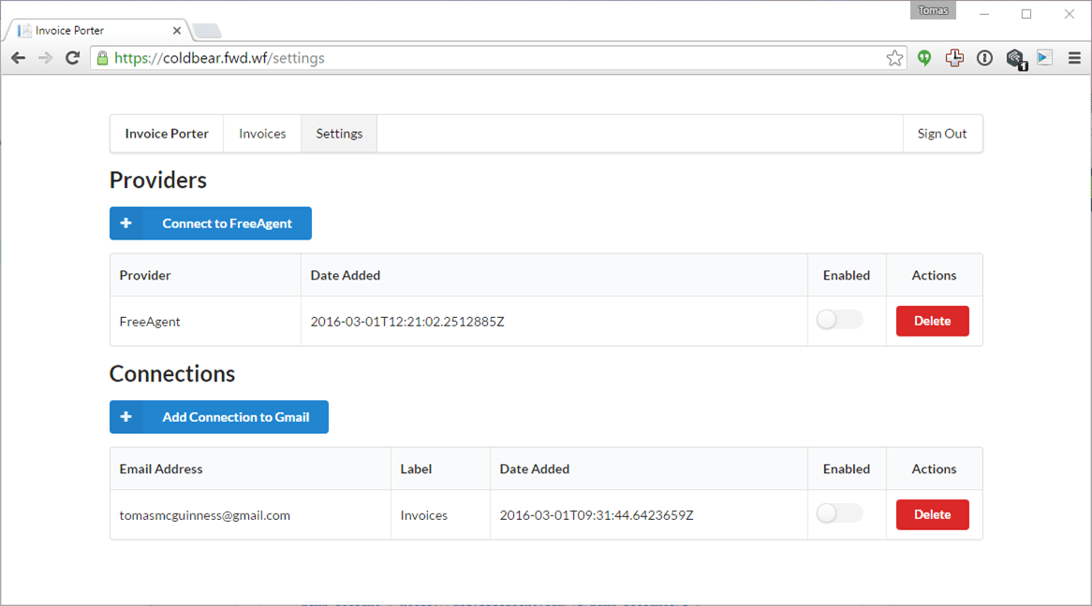Screen dimensions: 1092x606
Task: Delete the FreeAgent provider
Action: click(933, 321)
